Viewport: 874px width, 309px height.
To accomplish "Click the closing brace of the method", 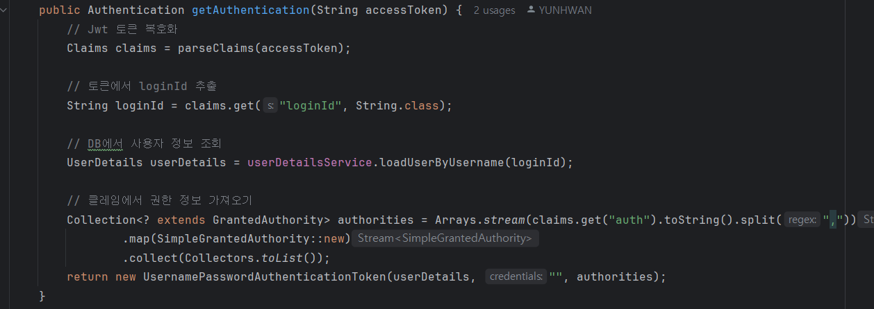I will [42, 297].
